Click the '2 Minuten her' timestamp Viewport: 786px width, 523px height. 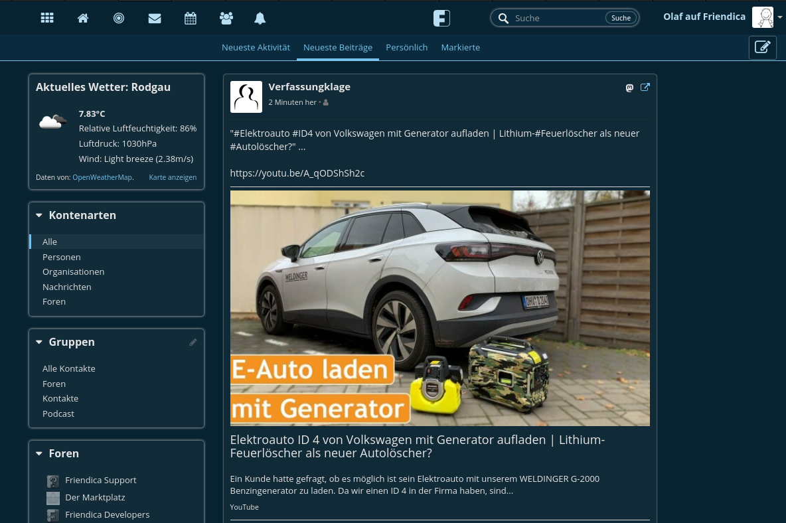292,102
